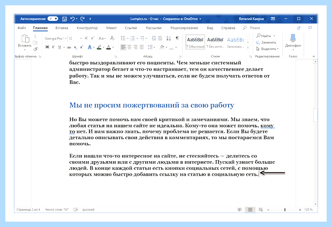The width and height of the screenshot is (332, 227).
Task: Select the Обычный style
Action: coord(195,42)
